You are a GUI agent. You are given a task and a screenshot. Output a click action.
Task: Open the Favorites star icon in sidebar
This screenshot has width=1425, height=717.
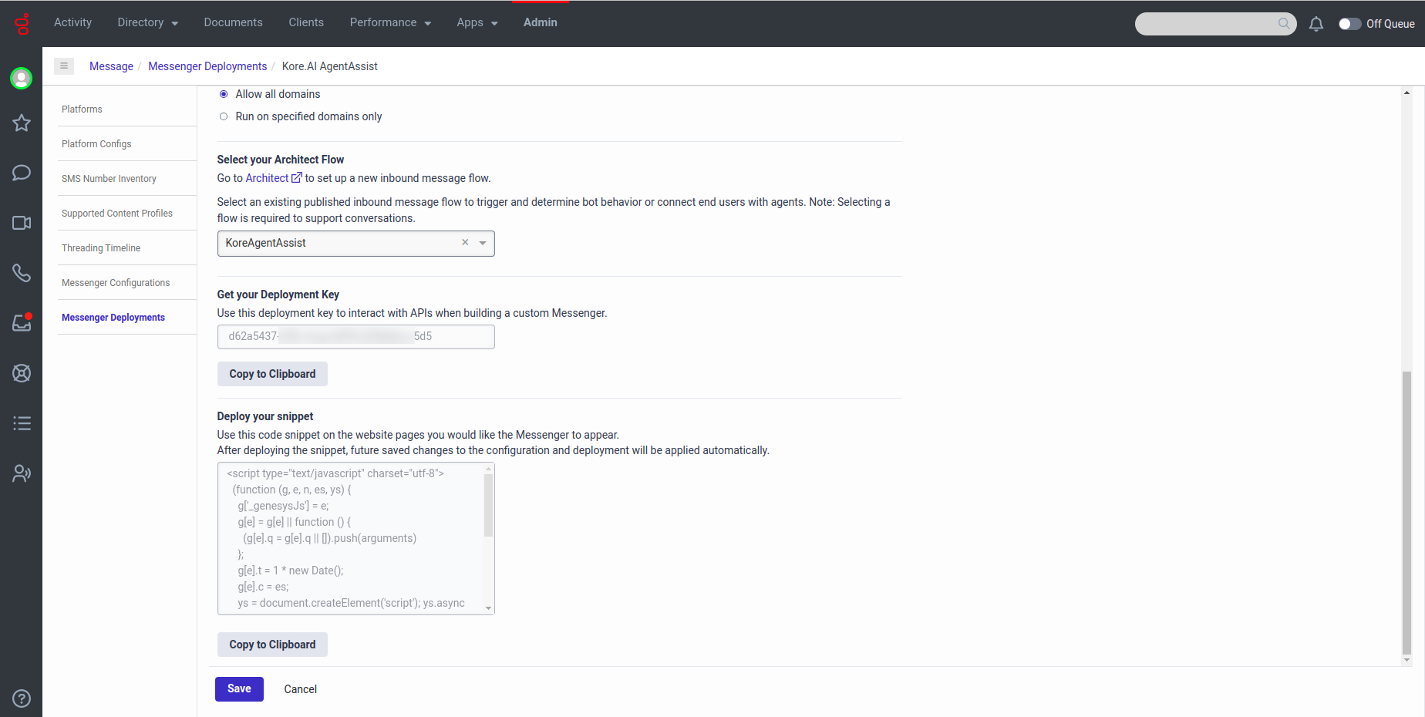[22, 123]
